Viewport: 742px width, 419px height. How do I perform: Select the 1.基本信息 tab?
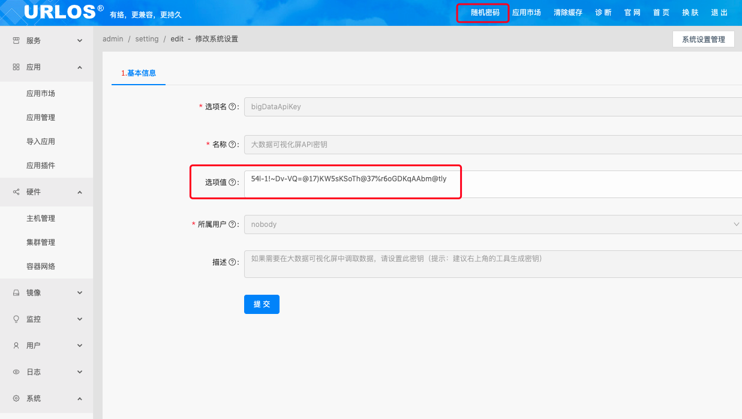point(139,73)
